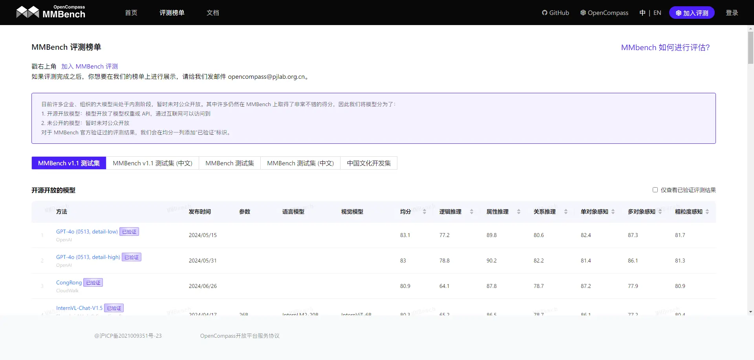Image resolution: width=754 pixels, height=360 pixels.
Task: Click the 视觉模型 column header
Action: point(352,212)
